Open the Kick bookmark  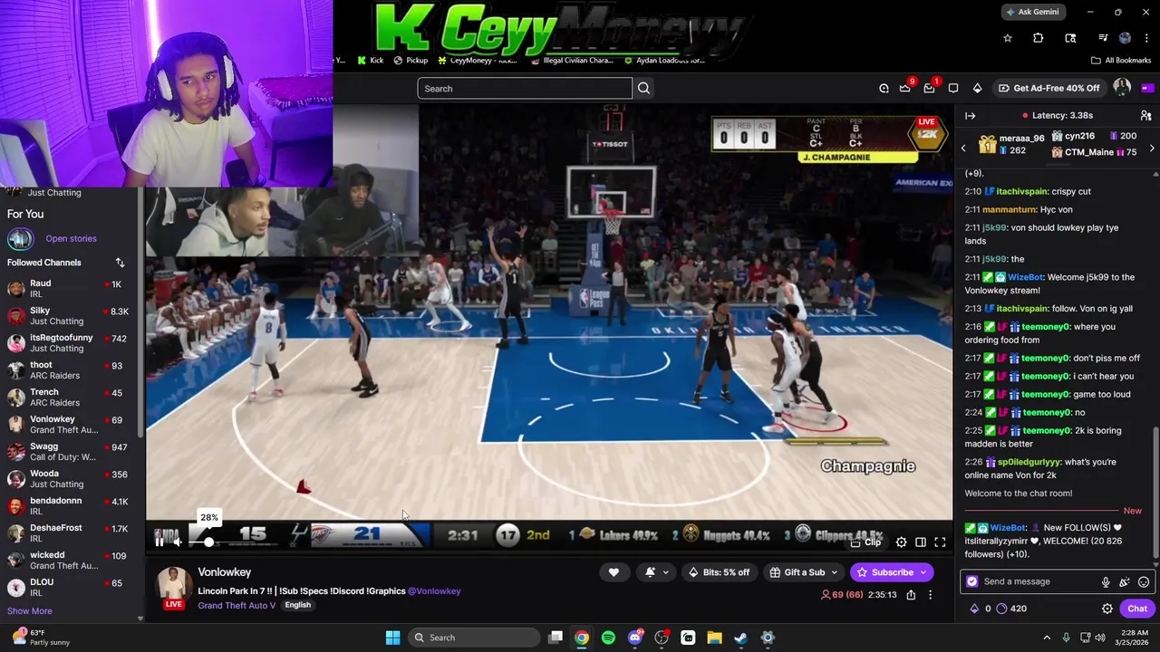point(371,61)
